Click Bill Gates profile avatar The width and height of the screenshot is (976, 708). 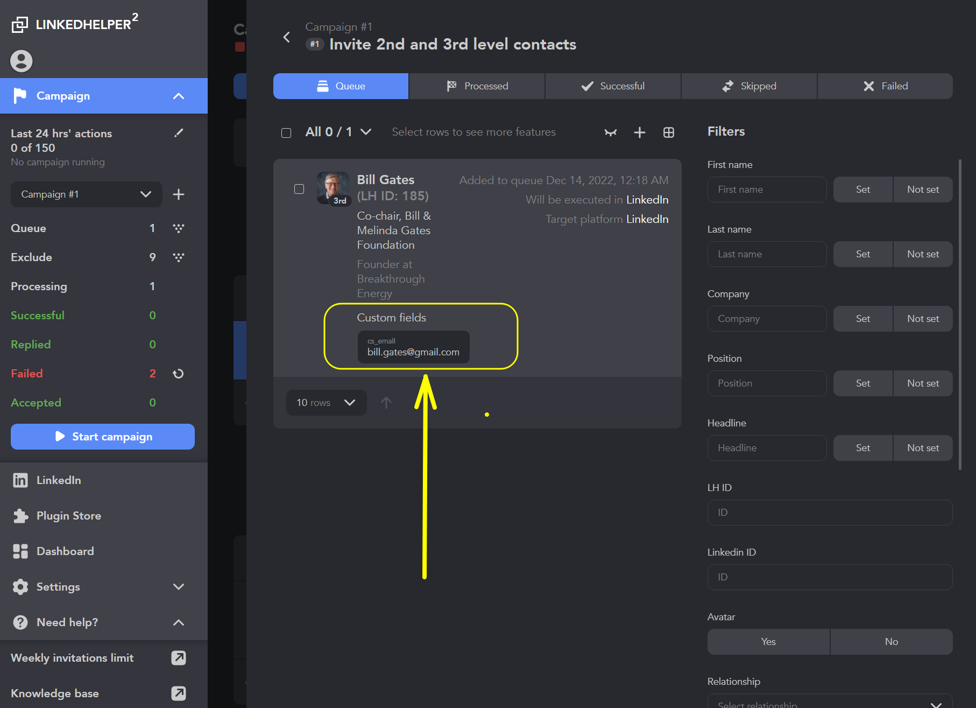(x=333, y=188)
